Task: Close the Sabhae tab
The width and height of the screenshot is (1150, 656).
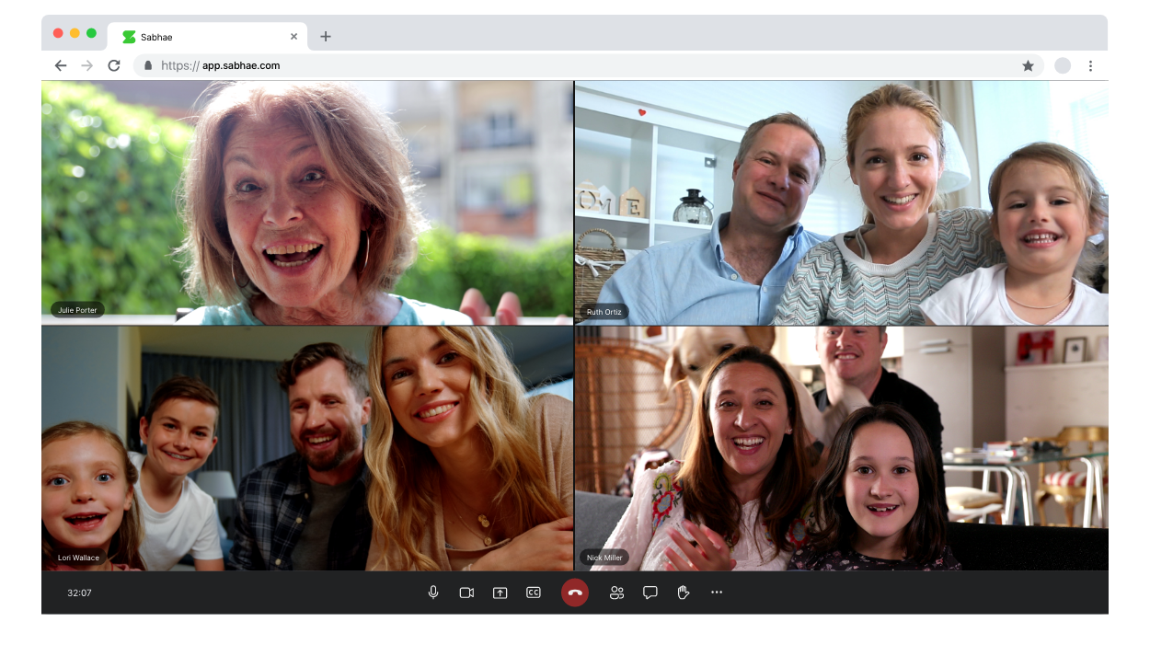Action: tap(294, 37)
